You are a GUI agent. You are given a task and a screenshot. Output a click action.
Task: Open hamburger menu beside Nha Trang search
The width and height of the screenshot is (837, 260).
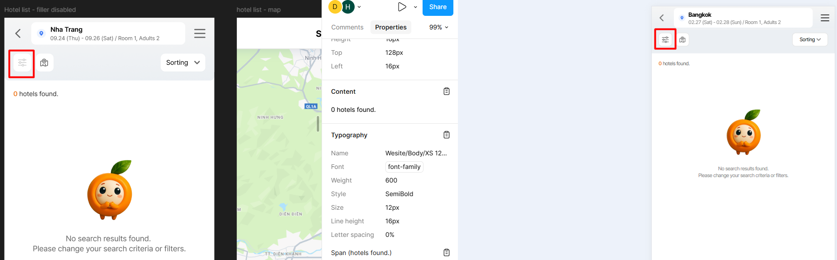pyautogui.click(x=200, y=34)
